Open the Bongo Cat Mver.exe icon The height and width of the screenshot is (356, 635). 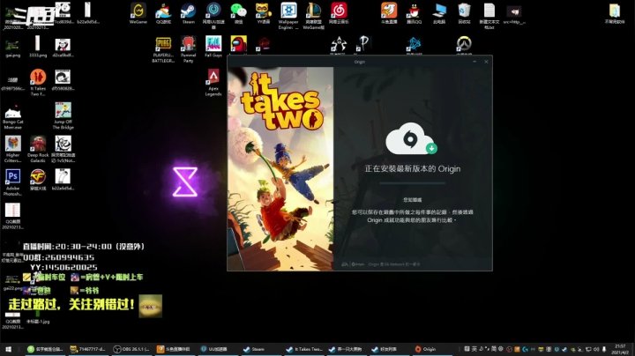click(13, 118)
